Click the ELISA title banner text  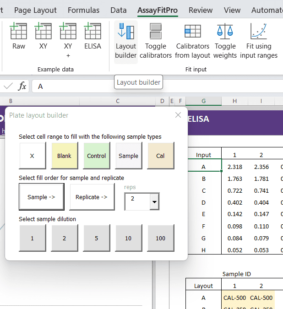[x=198, y=119]
